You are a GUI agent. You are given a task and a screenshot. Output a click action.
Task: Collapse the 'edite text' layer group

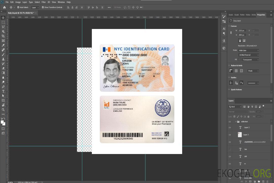pos(235,121)
